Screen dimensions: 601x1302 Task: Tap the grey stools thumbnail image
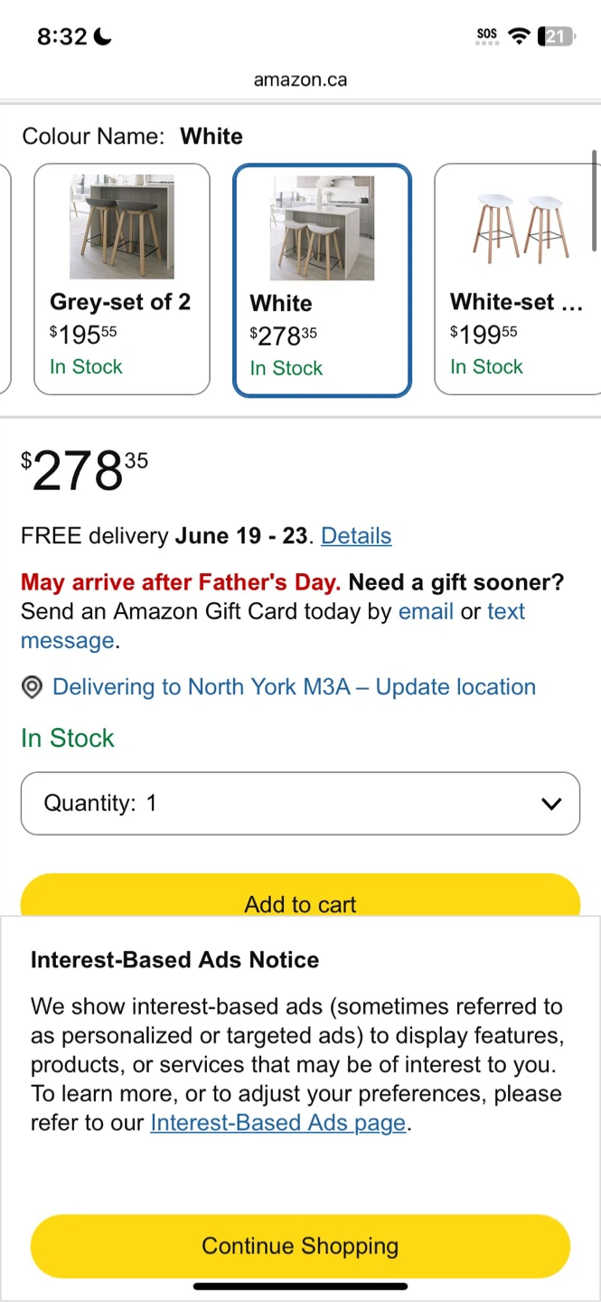(x=122, y=227)
